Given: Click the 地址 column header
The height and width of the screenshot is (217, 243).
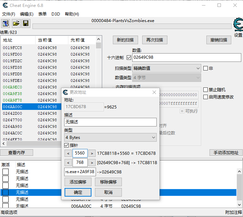Looking at the screenshot, I should coord(18,40).
